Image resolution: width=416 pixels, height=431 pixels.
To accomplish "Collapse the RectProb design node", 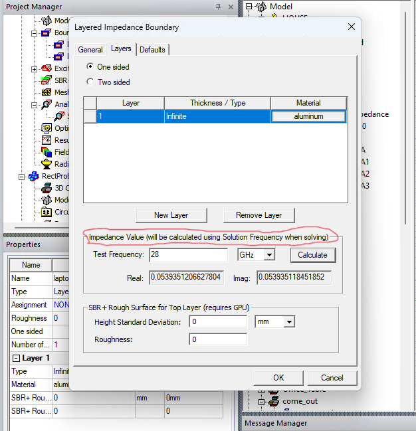I will (21, 177).
